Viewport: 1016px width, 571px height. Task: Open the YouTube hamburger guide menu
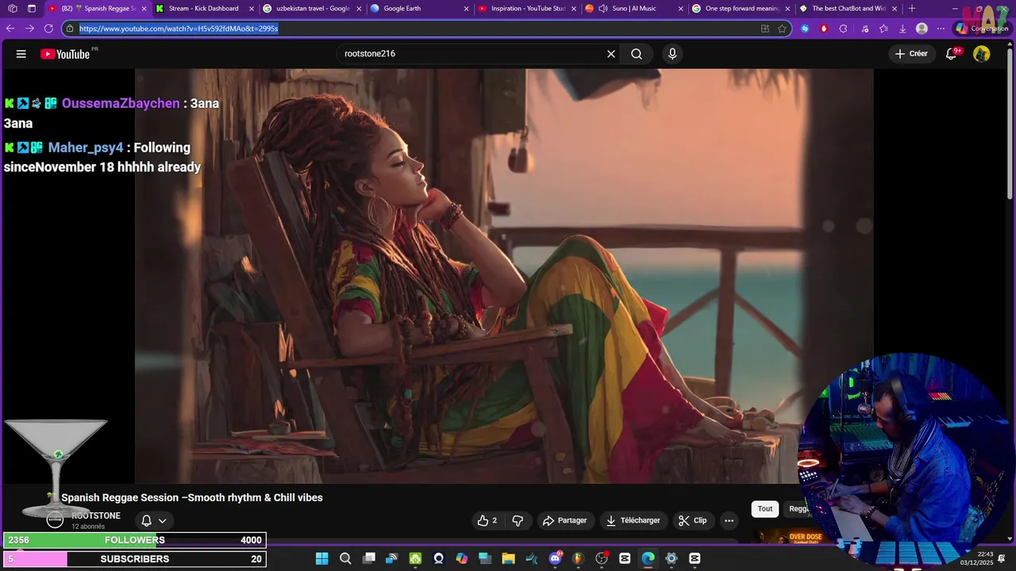click(21, 54)
